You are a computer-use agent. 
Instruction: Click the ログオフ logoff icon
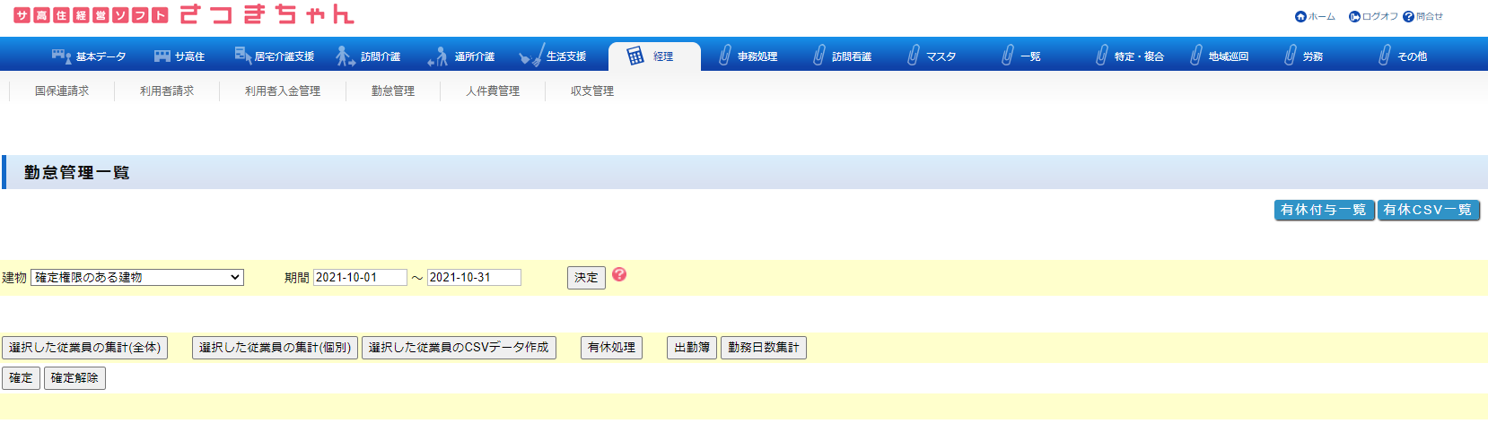[x=1354, y=17]
